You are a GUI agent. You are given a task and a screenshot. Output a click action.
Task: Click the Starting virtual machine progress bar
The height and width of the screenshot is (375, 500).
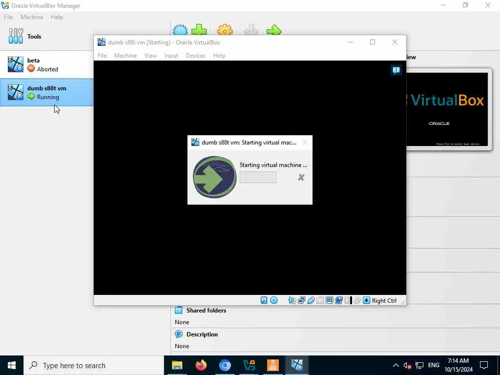click(x=258, y=177)
